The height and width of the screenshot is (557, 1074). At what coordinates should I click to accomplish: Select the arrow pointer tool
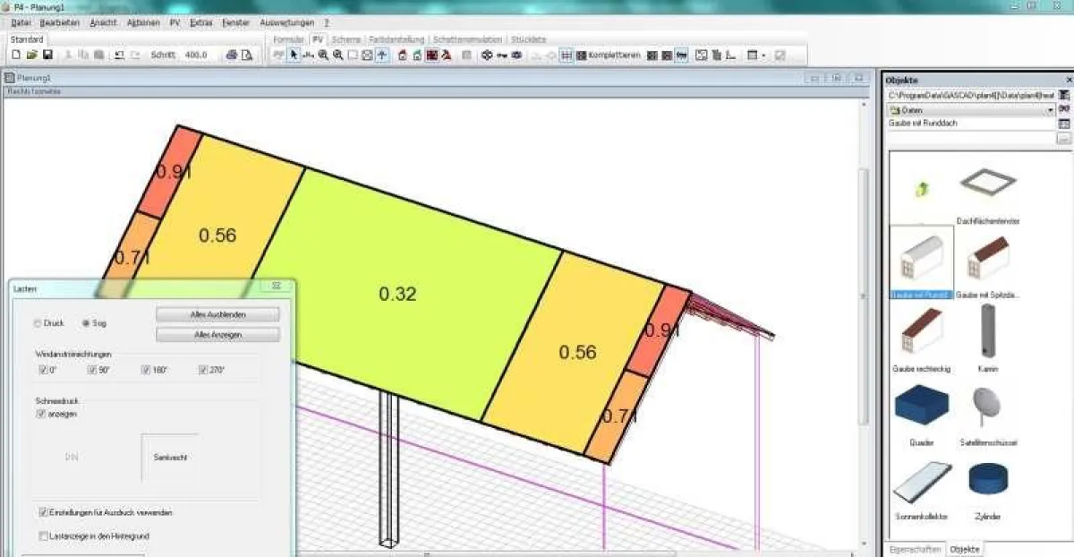click(294, 55)
